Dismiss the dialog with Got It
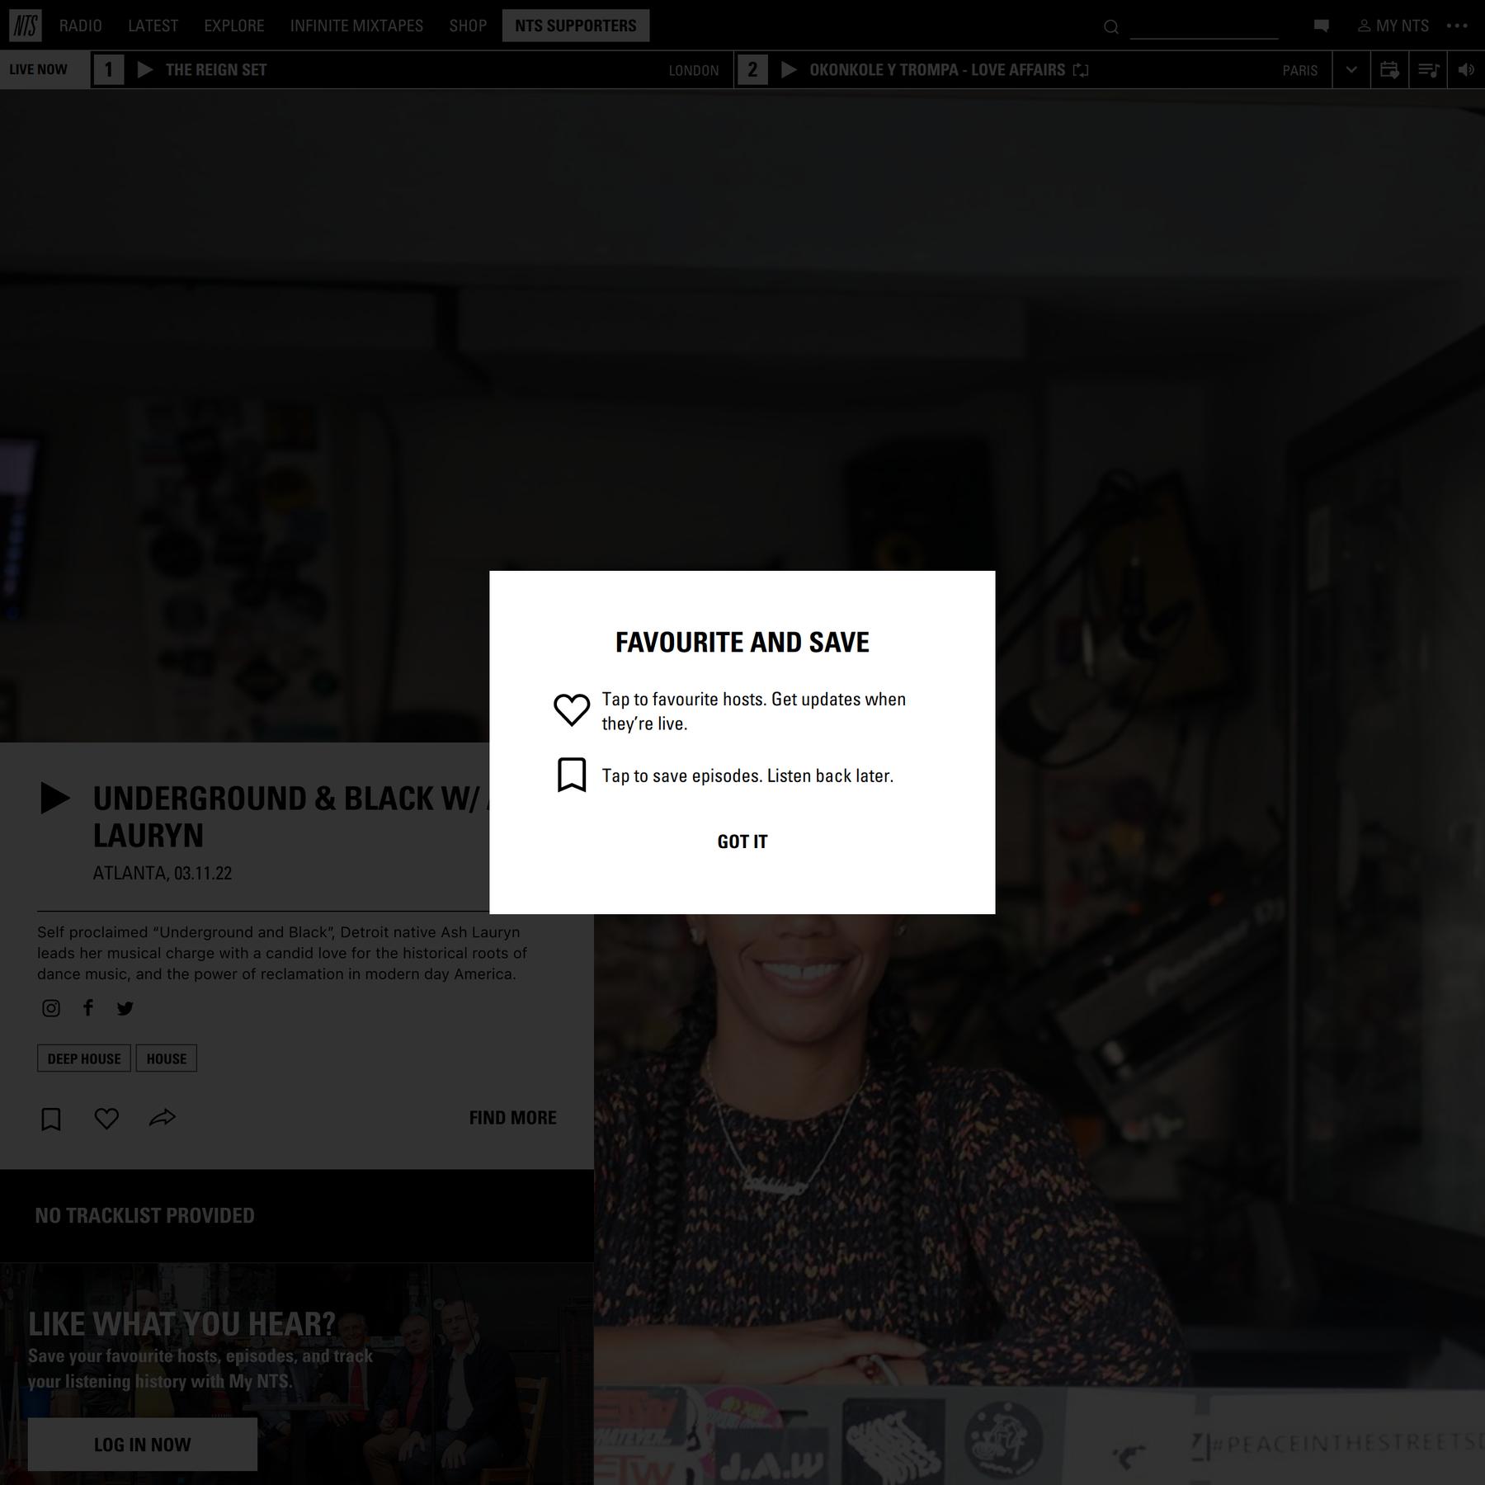 [742, 841]
